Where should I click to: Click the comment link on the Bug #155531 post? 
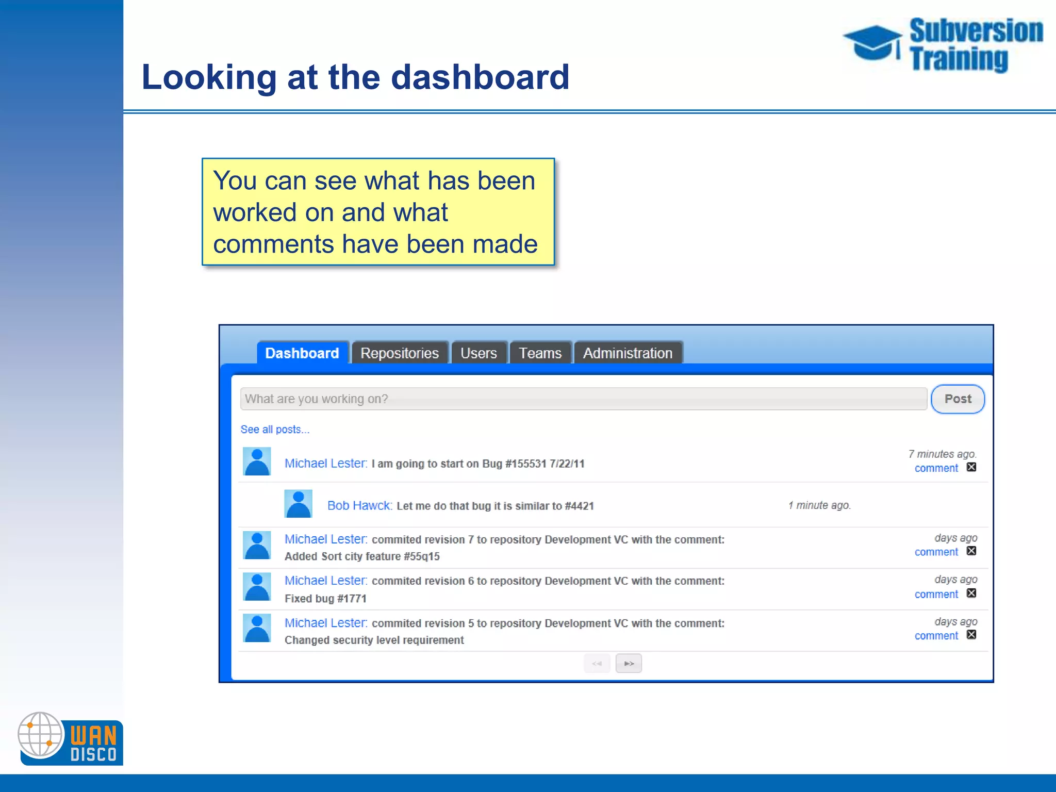pyautogui.click(x=936, y=468)
